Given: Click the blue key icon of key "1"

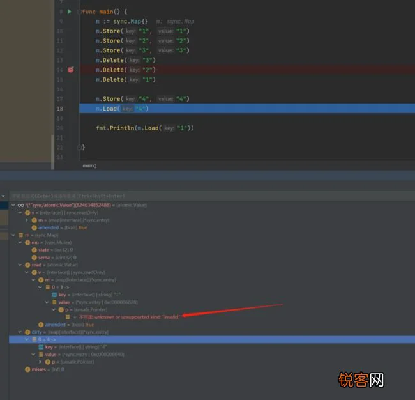Looking at the screenshot, I should pyautogui.click(x=54, y=295).
